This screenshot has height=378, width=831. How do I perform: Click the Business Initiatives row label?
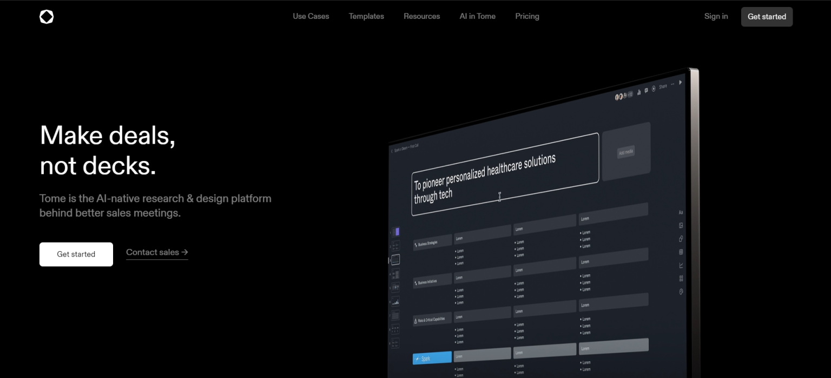(x=432, y=281)
